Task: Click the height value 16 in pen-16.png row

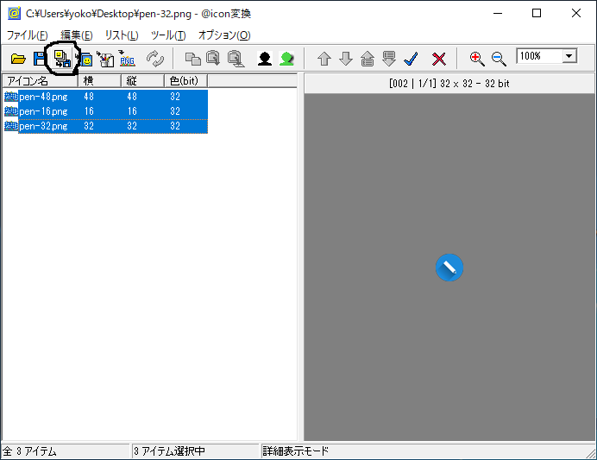Action: (132, 111)
